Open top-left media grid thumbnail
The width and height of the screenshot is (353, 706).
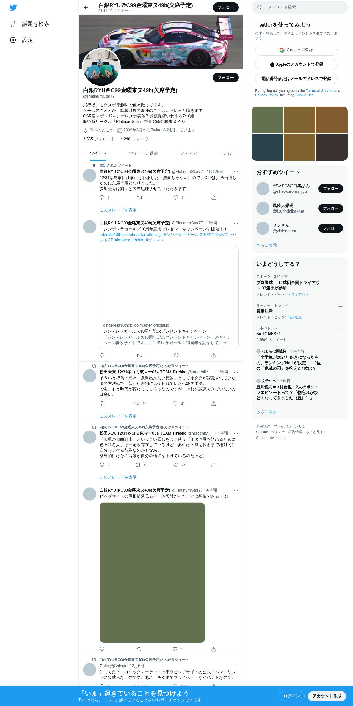click(267, 120)
